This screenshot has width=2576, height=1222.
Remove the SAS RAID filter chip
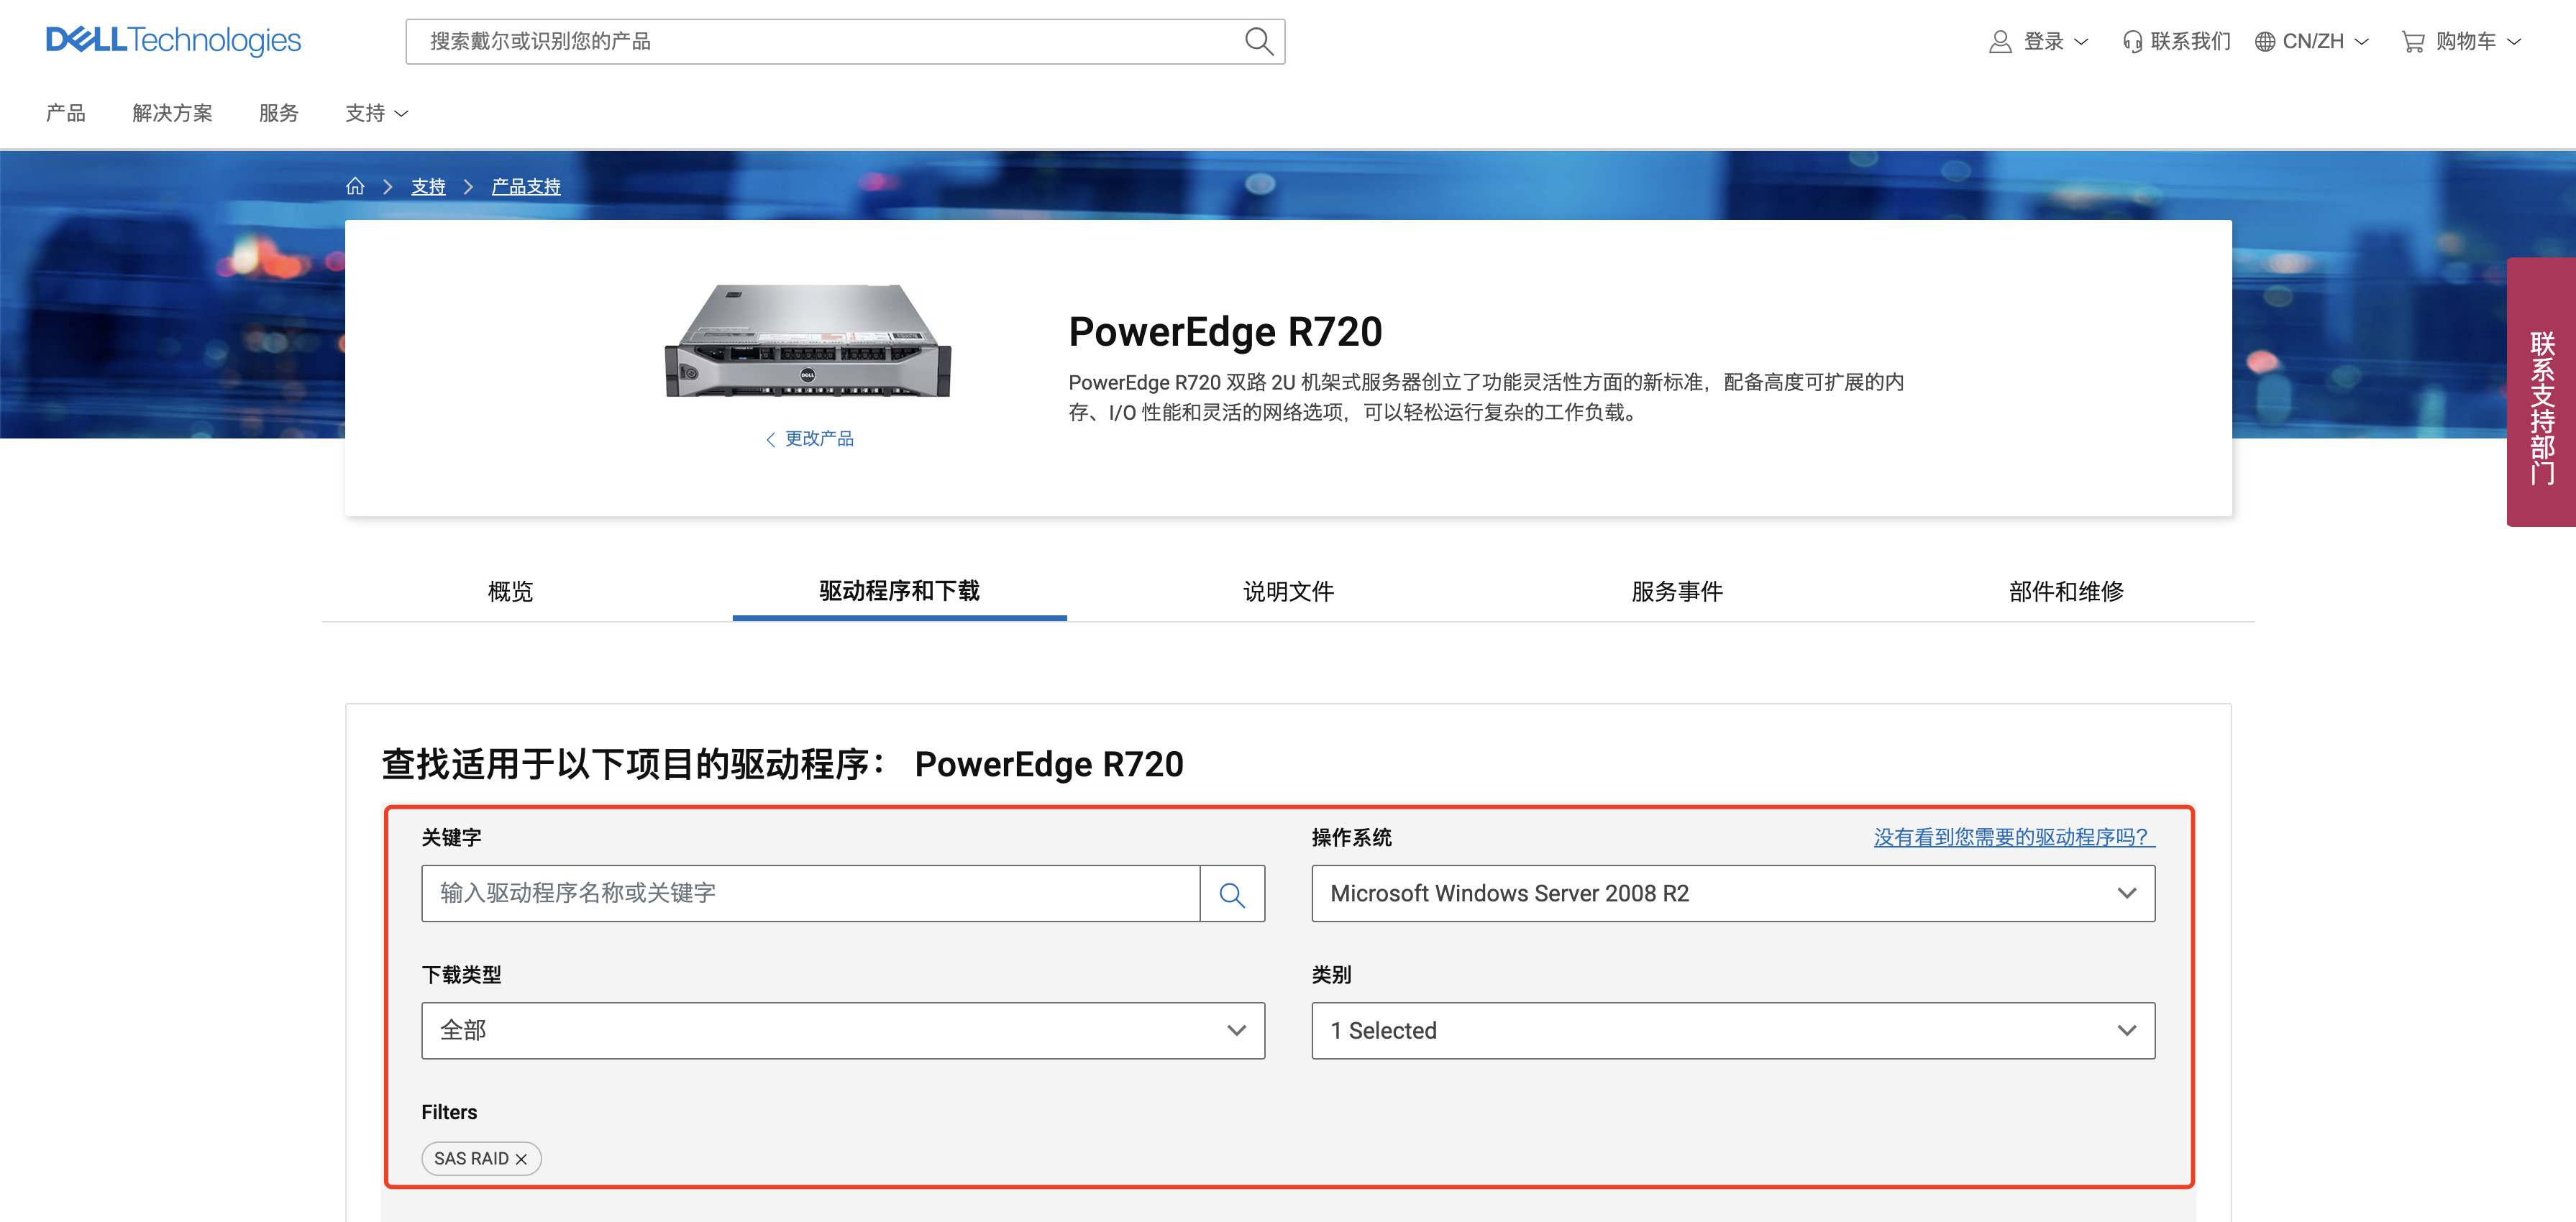point(521,1159)
